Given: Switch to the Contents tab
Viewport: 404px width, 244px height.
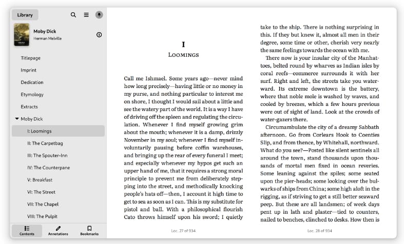Looking at the screenshot, I should tap(27, 231).
